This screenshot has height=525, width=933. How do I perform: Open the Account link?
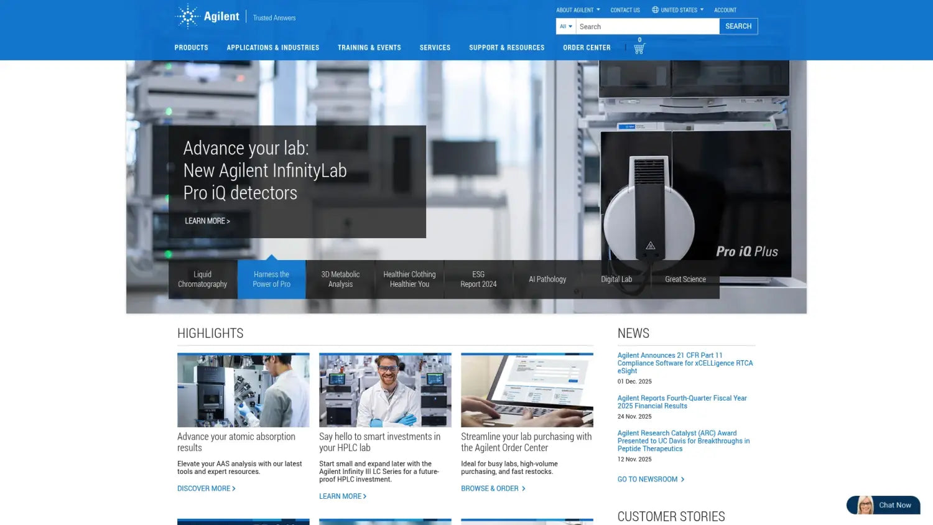(725, 10)
